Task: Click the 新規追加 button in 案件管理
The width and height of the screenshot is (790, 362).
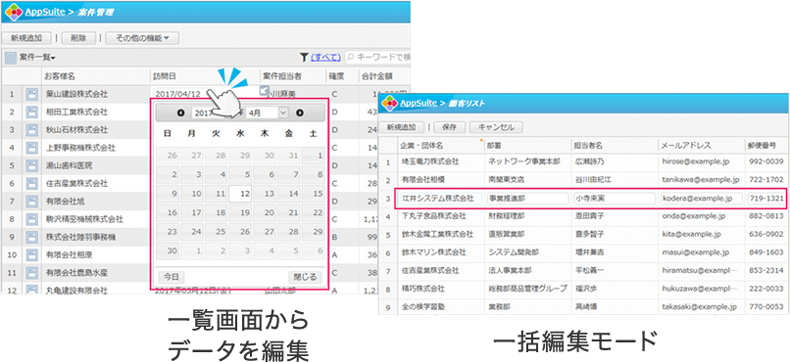Action: 26,38
